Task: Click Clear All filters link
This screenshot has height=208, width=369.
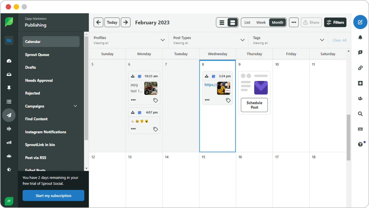Action: coord(339,40)
